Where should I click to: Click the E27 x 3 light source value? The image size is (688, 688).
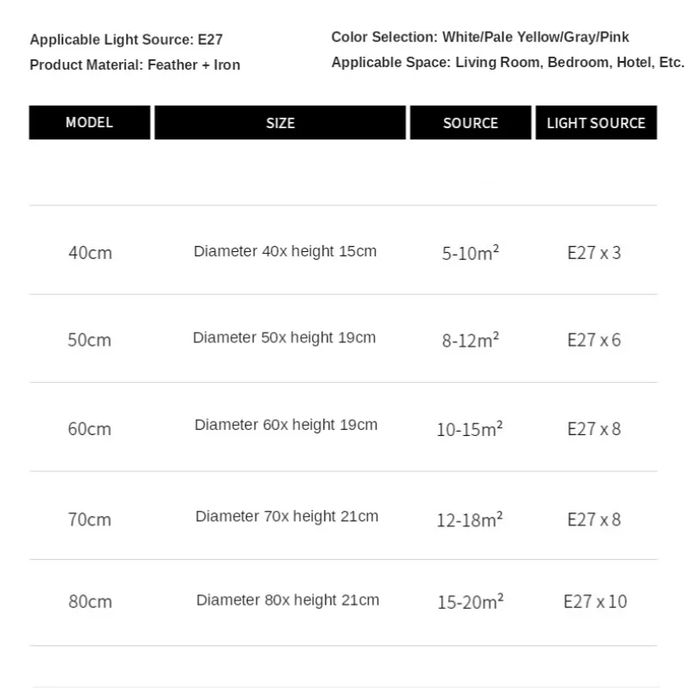(x=594, y=253)
